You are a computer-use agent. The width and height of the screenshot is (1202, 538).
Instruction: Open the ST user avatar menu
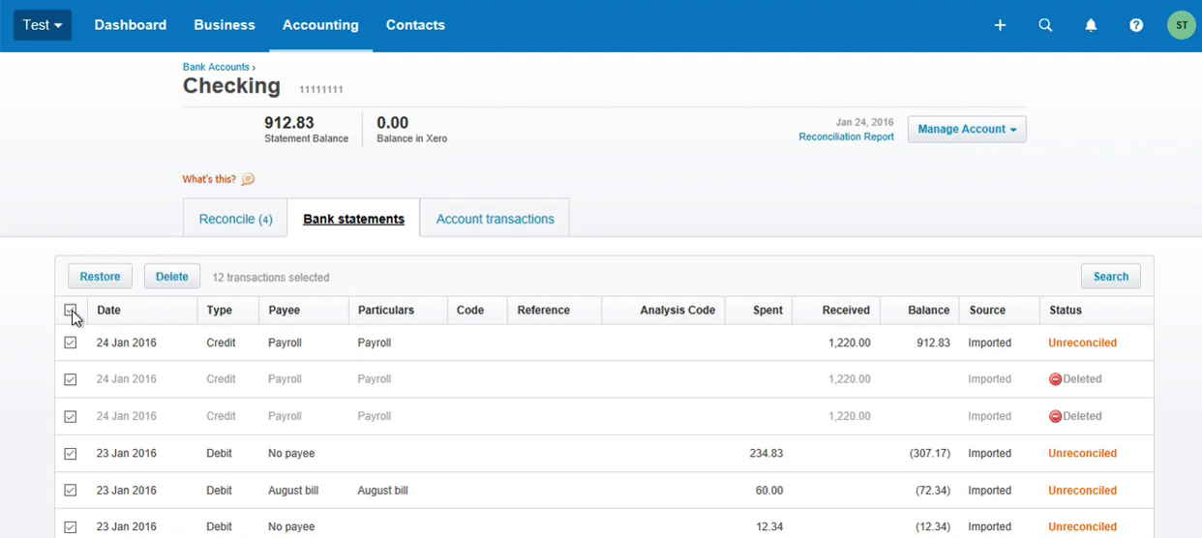[x=1182, y=25]
